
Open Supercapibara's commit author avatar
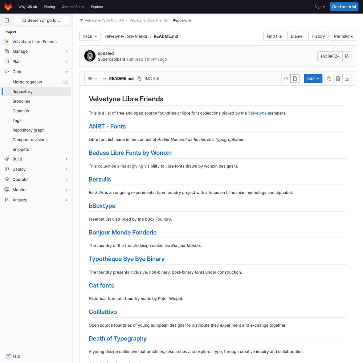pyautogui.click(x=90, y=56)
